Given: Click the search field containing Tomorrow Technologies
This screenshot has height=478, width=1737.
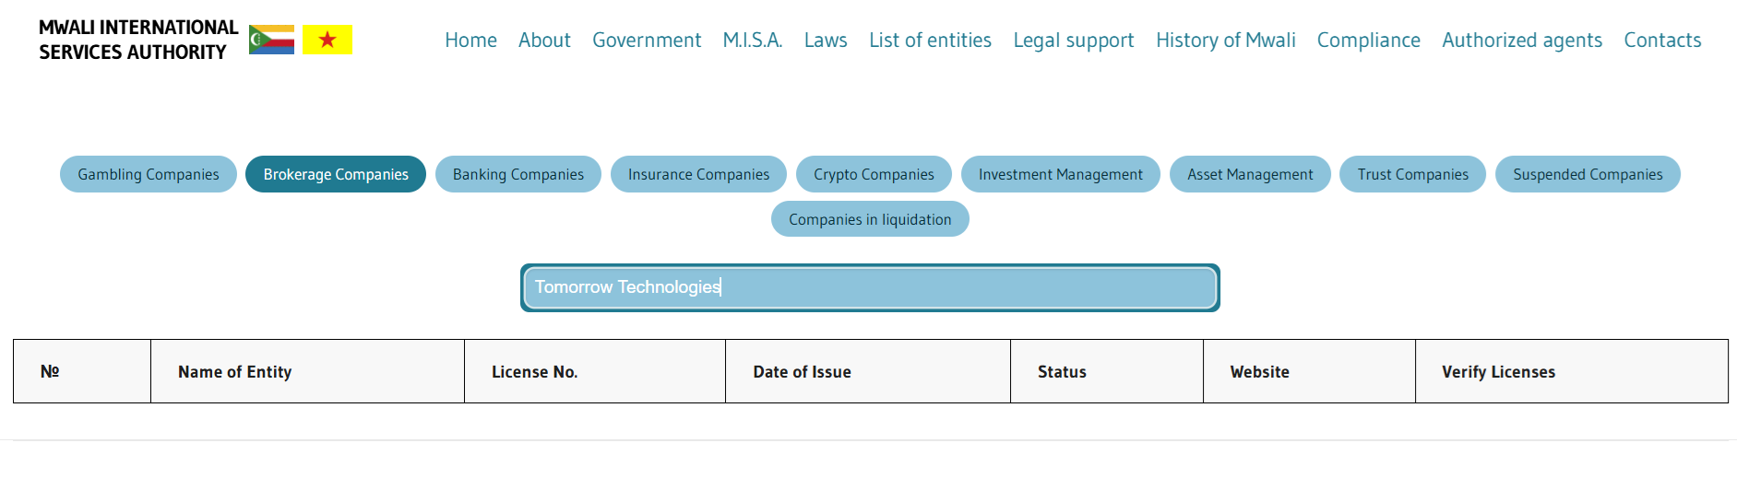Looking at the screenshot, I should click(x=870, y=287).
